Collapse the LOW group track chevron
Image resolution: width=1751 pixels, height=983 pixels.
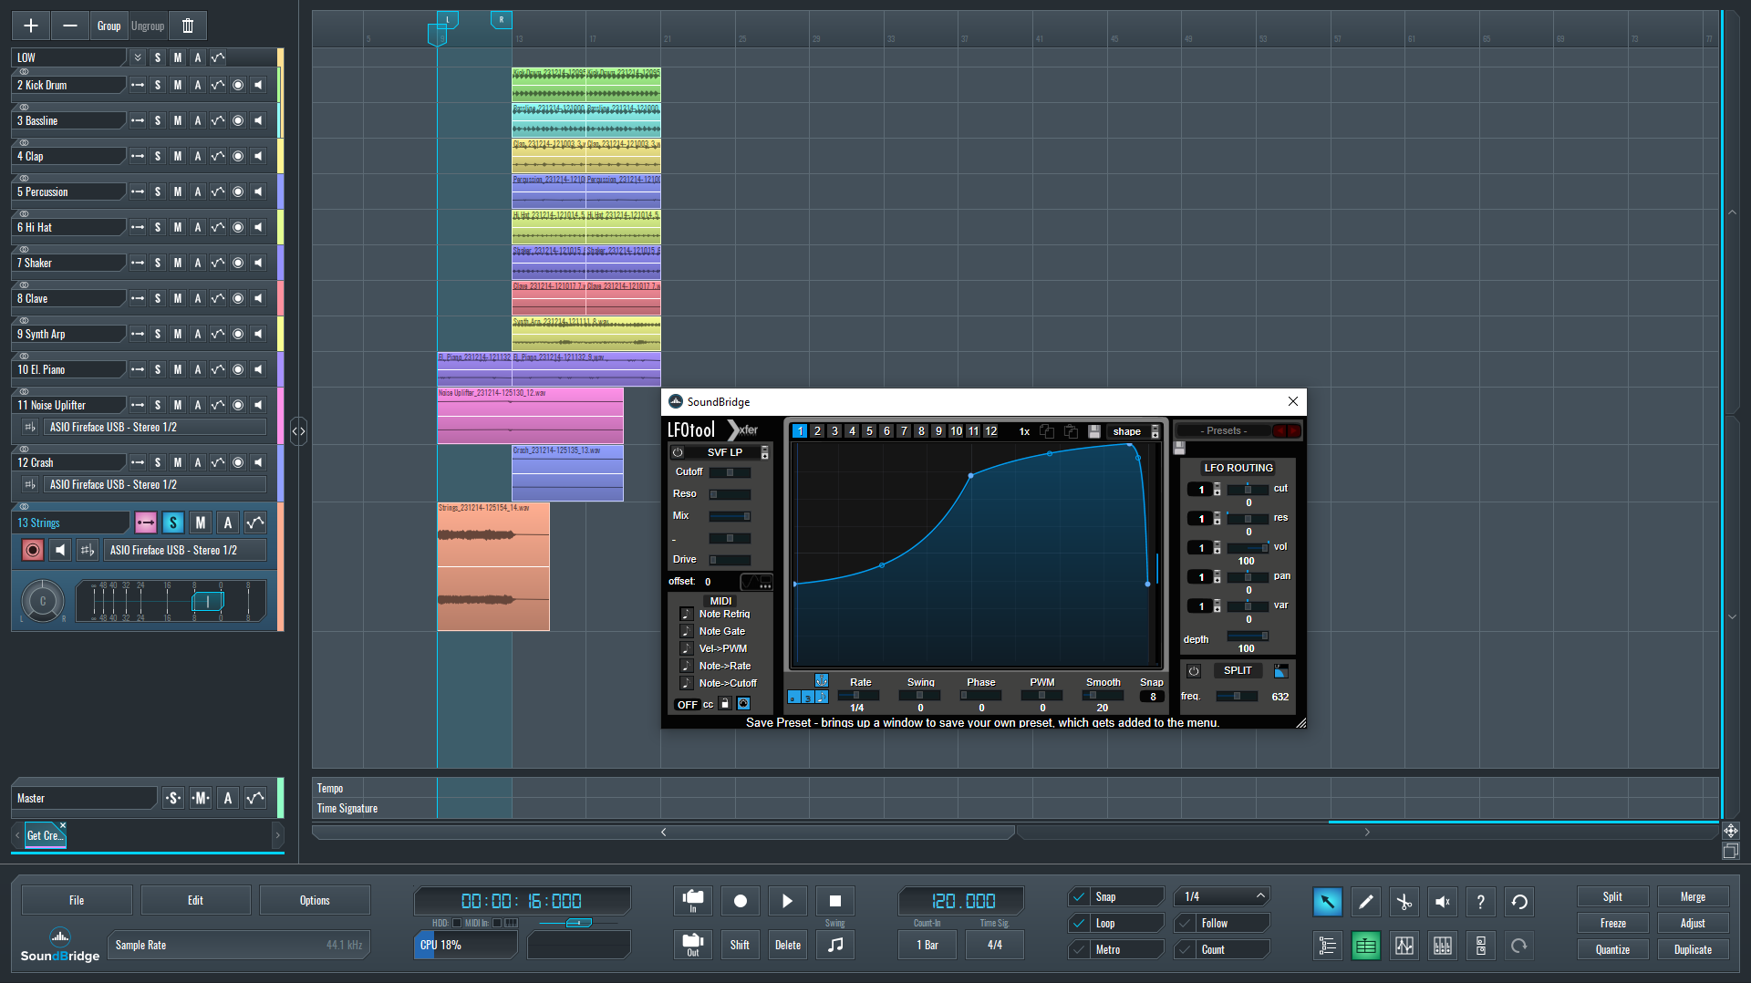tap(138, 57)
